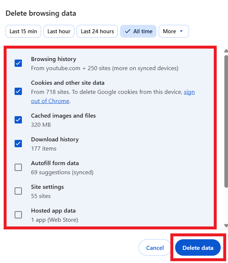The height and width of the screenshot is (263, 228).
Task: Click the scrollbar down arrow
Action: pyautogui.click(x=226, y=226)
